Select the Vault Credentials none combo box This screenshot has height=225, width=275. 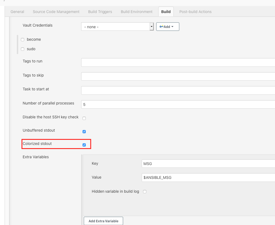117,27
